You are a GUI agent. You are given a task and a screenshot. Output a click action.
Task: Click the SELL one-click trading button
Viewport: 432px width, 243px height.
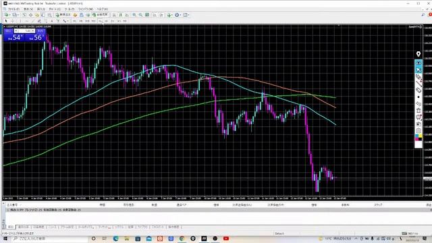coord(8,31)
